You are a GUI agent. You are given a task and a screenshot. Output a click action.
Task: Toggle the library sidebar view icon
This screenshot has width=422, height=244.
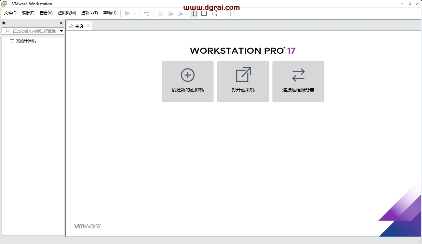click(x=194, y=13)
